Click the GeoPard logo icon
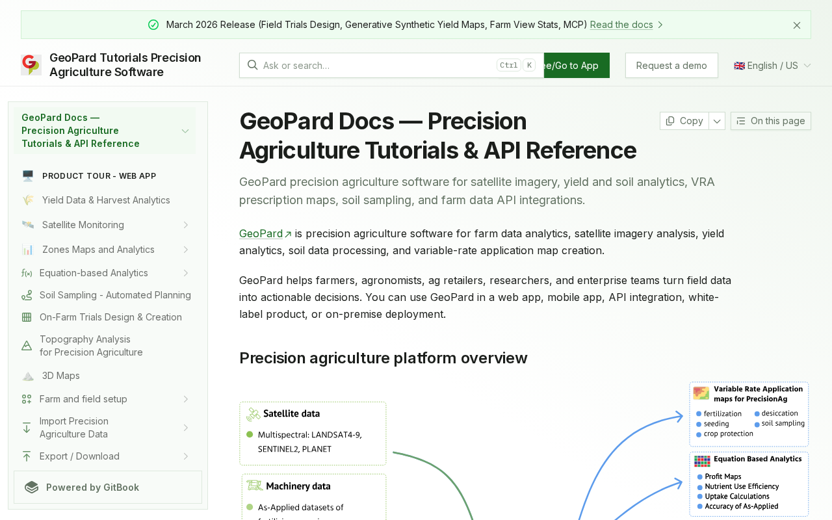Screen dimensions: 832x520 click(x=31, y=65)
